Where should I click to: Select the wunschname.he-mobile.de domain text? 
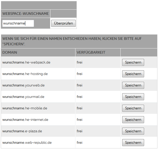(x=25, y=108)
